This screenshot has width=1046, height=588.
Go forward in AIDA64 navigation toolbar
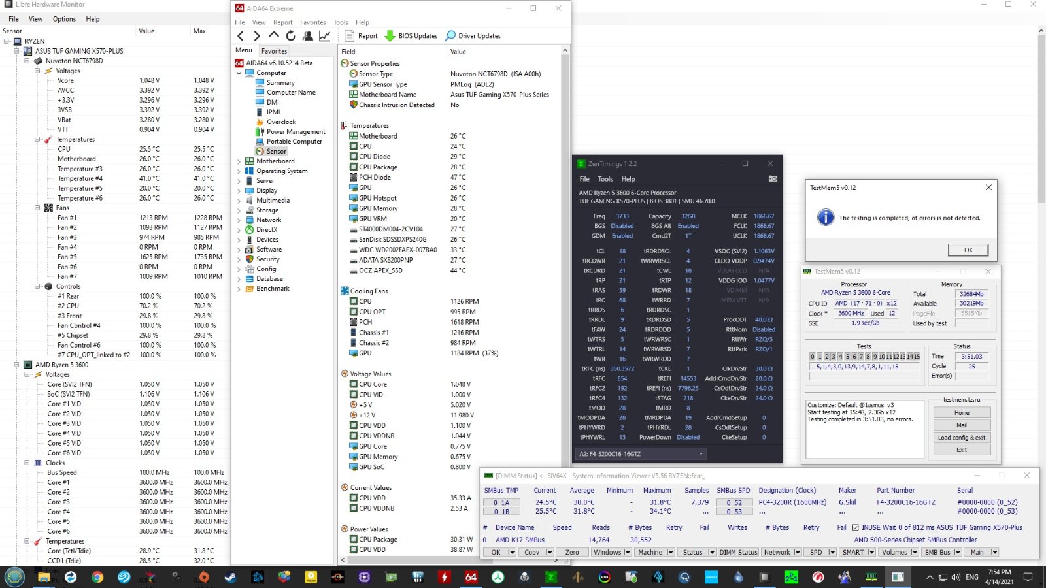pyautogui.click(x=257, y=36)
